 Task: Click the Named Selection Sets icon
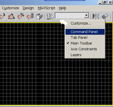pos(50,16)
